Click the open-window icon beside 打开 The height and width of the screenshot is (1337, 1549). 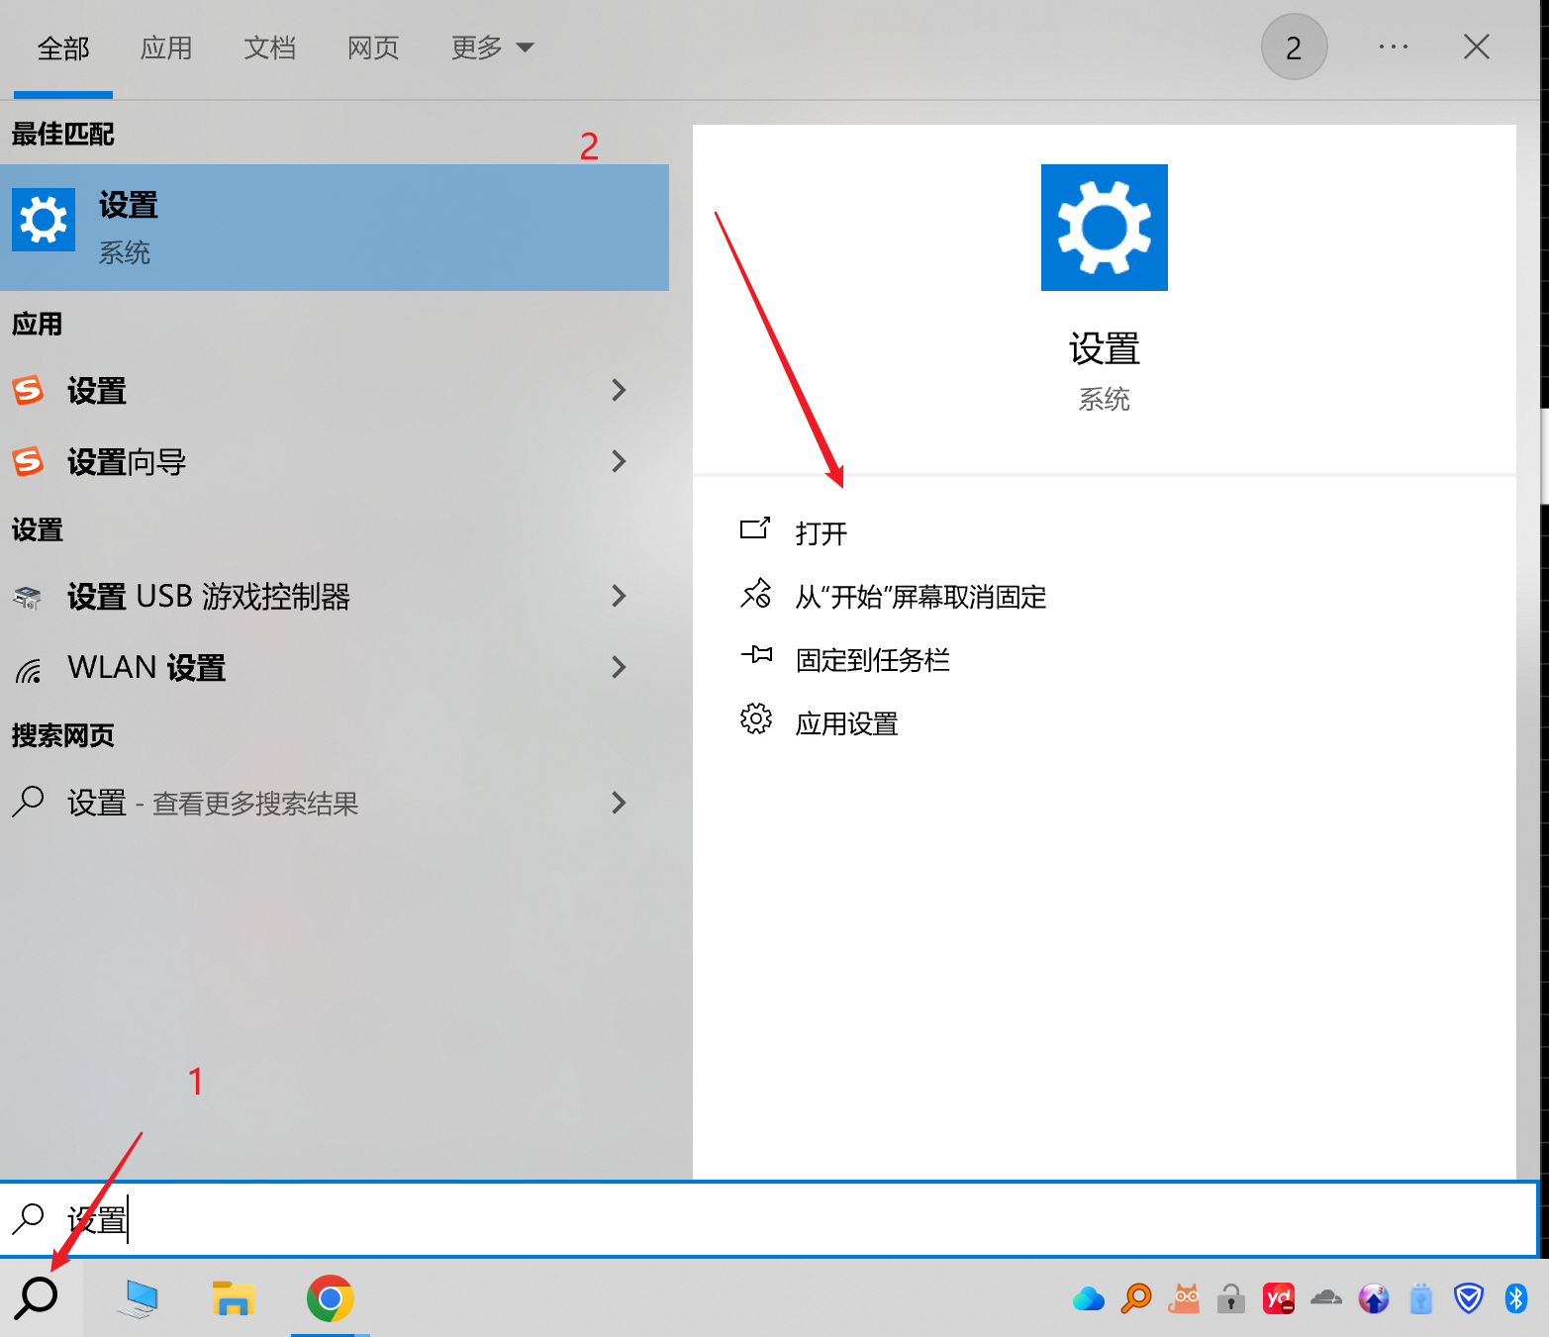(755, 528)
